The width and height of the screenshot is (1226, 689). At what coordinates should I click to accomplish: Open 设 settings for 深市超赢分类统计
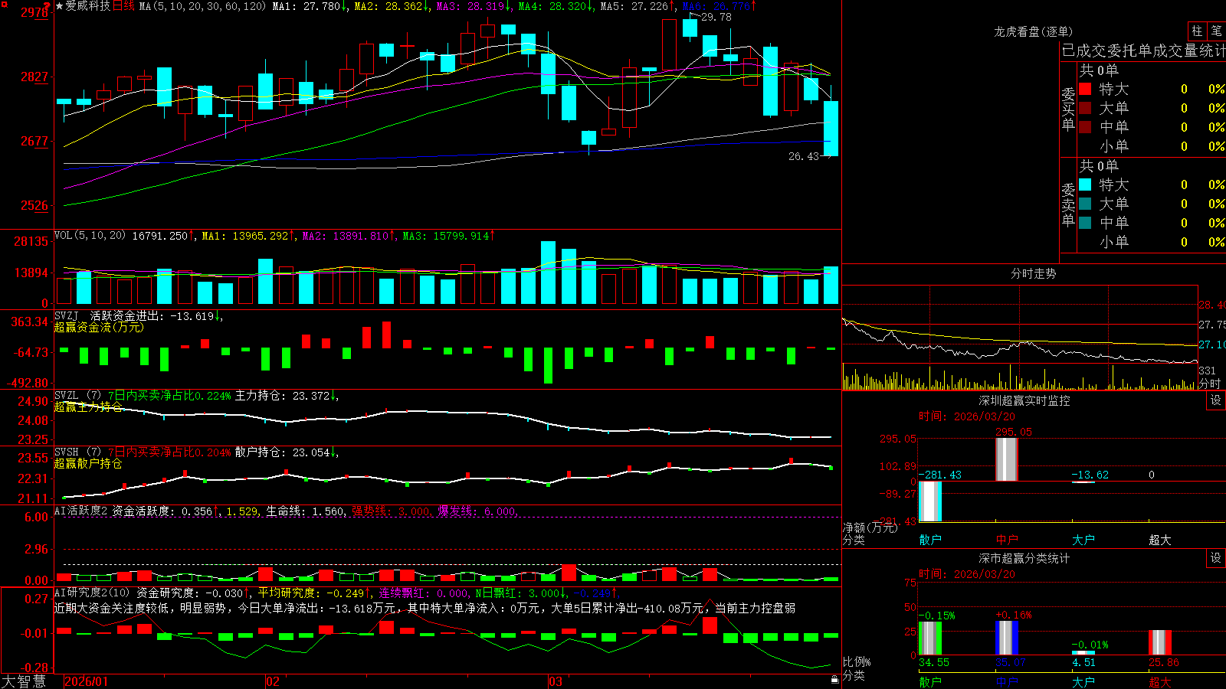(x=1216, y=558)
